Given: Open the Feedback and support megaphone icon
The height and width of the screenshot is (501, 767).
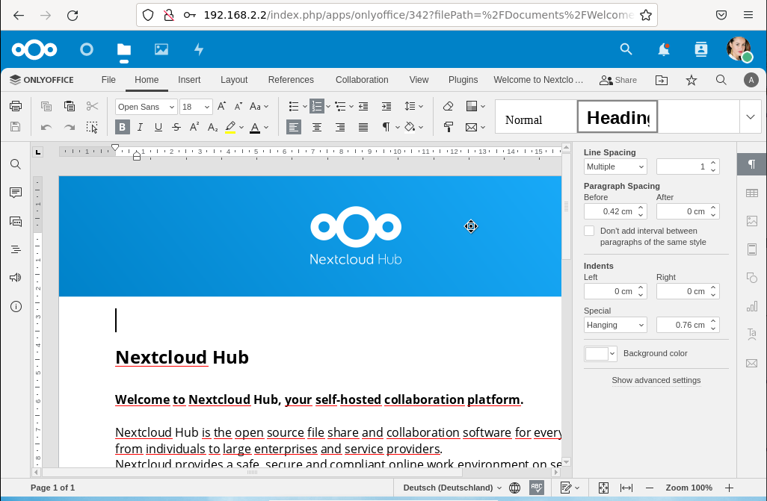Looking at the screenshot, I should tap(16, 278).
